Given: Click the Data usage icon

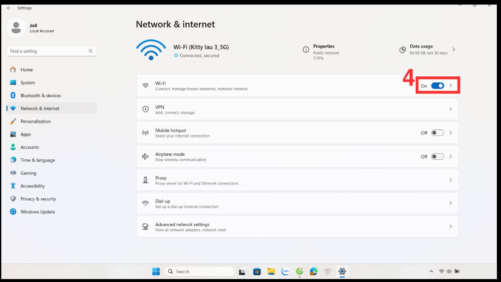Looking at the screenshot, I should click(402, 50).
